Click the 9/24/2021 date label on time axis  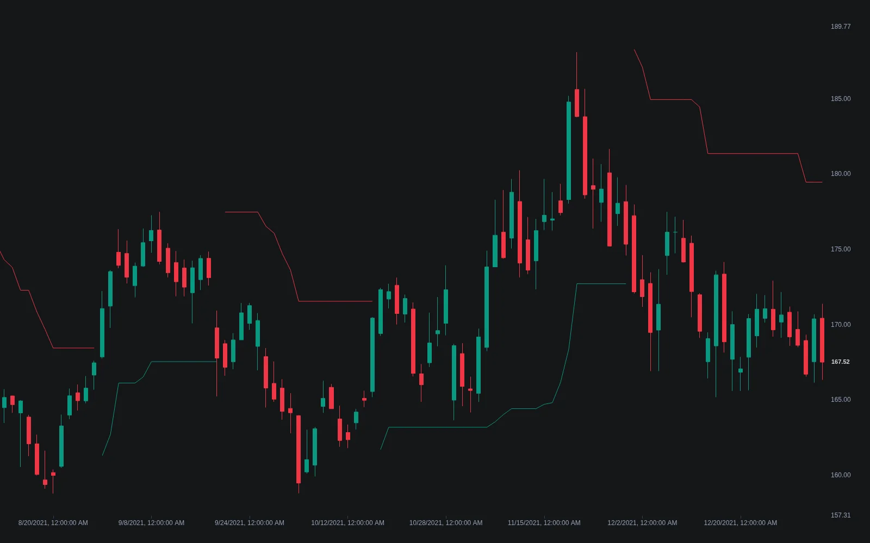pos(250,523)
